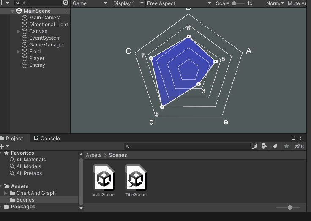Click the search by label icon
The image size is (311, 221).
[275, 146]
